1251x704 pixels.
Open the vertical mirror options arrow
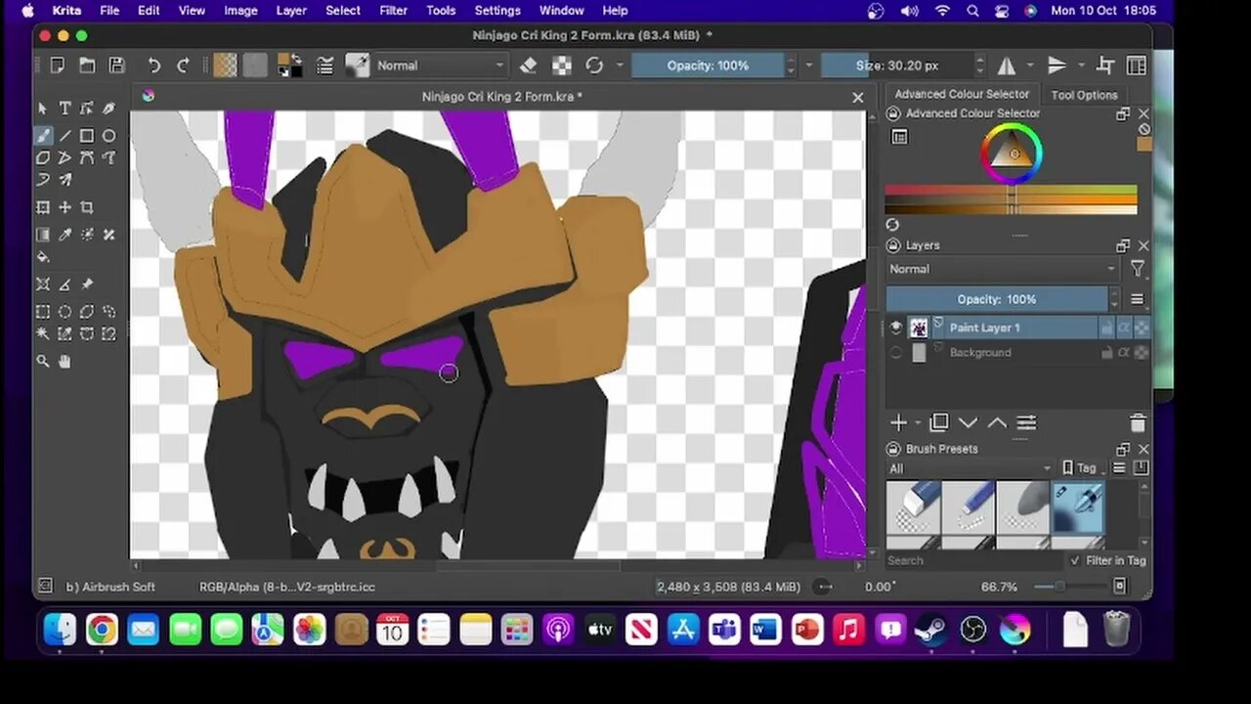(1081, 66)
